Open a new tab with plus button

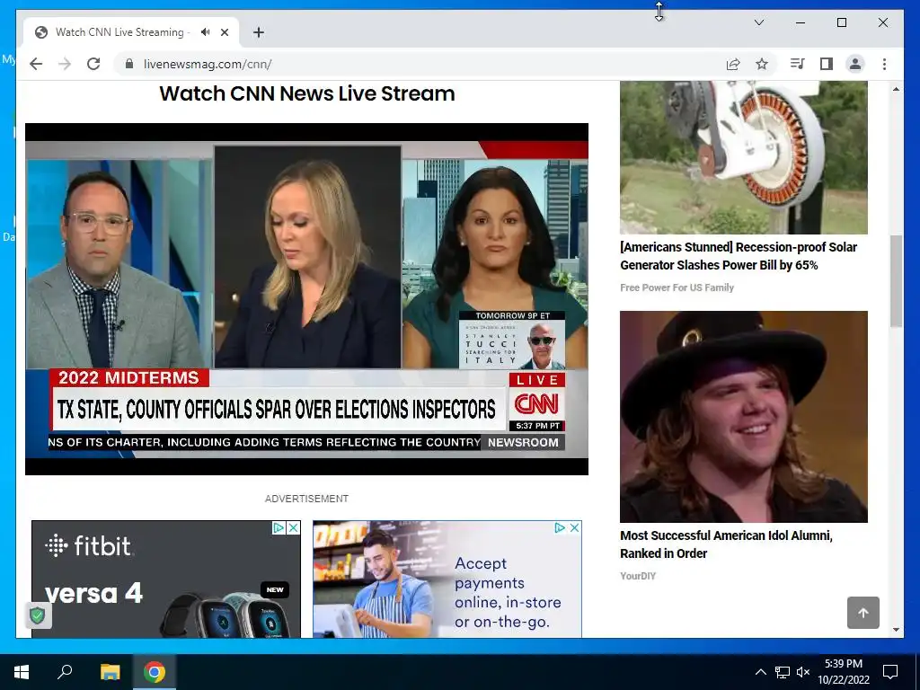[x=258, y=32]
